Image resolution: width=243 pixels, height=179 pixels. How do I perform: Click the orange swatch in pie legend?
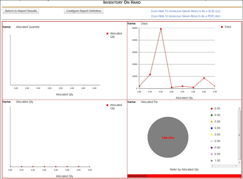click(212, 122)
